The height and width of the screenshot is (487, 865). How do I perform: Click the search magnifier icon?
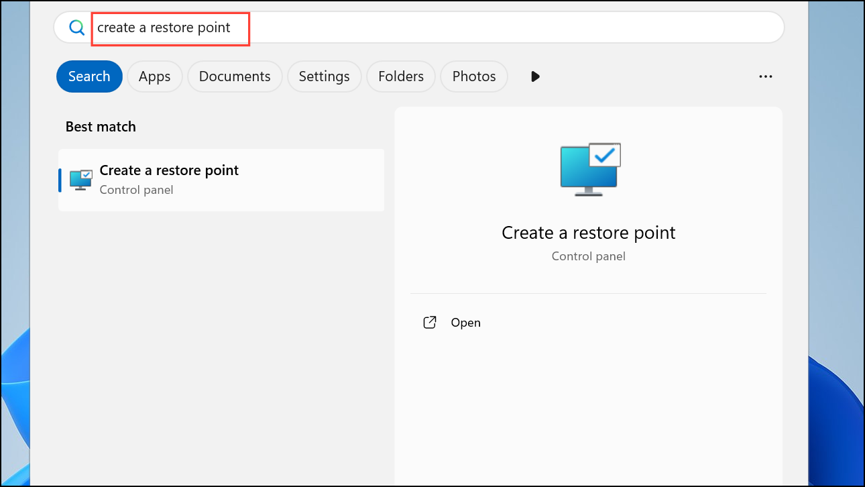77,28
